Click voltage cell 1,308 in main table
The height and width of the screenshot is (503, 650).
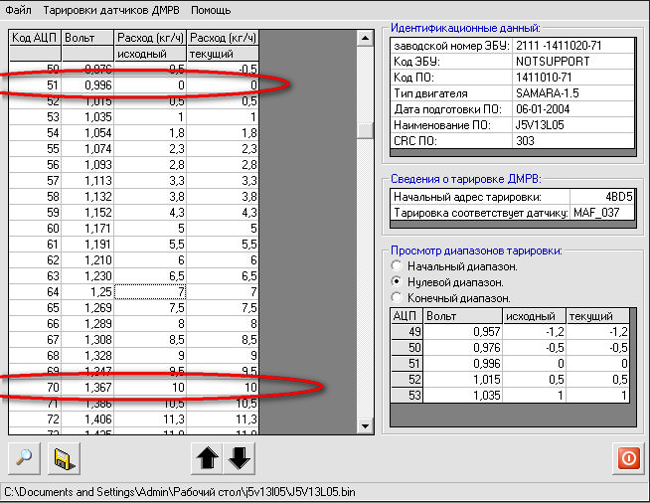coord(87,340)
